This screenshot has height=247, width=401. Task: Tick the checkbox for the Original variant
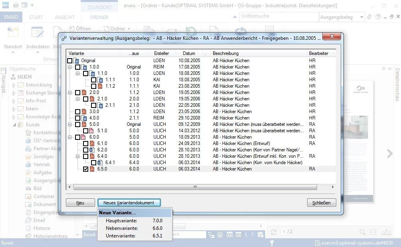click(69, 61)
